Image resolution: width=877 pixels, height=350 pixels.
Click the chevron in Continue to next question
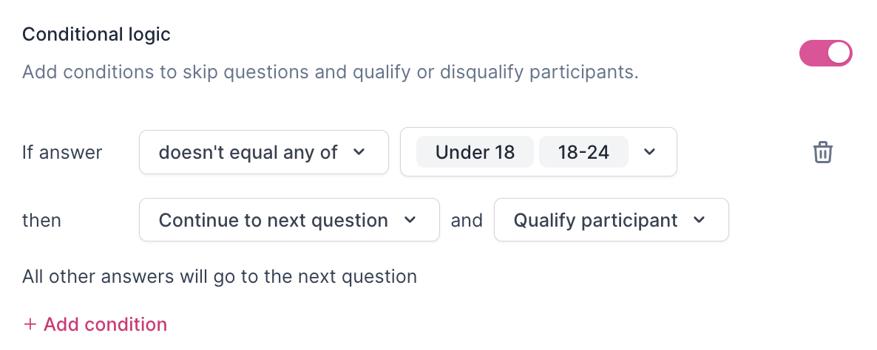(x=410, y=220)
